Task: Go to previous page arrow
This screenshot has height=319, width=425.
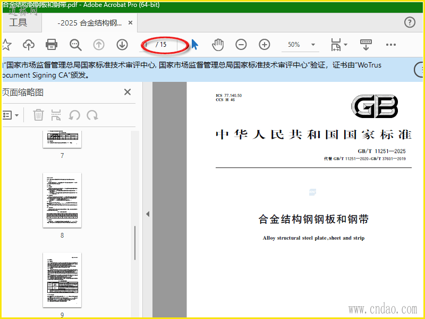Action: [99, 45]
